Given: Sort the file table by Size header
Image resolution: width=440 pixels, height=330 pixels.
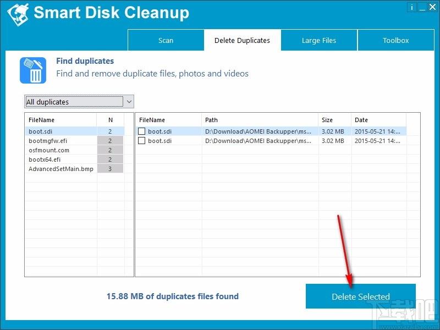Looking at the screenshot, I should [x=335, y=120].
